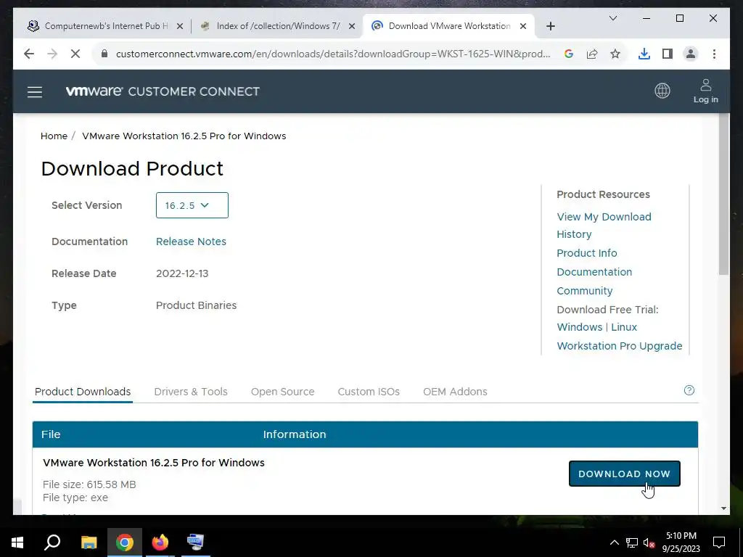Switch to Computernewb's Internet Pub tab
Screen dimensions: 743x557
coord(105,26)
